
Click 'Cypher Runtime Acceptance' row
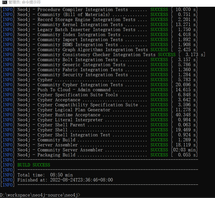click(99, 115)
